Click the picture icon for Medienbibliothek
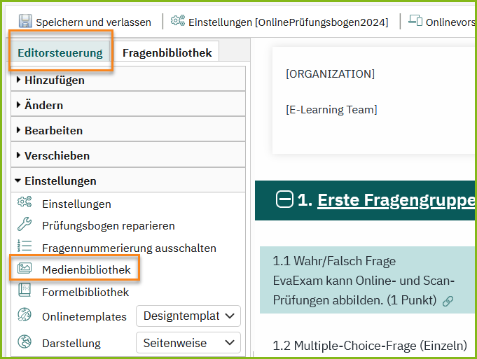Screen dimensions: 477x359 point(25,268)
